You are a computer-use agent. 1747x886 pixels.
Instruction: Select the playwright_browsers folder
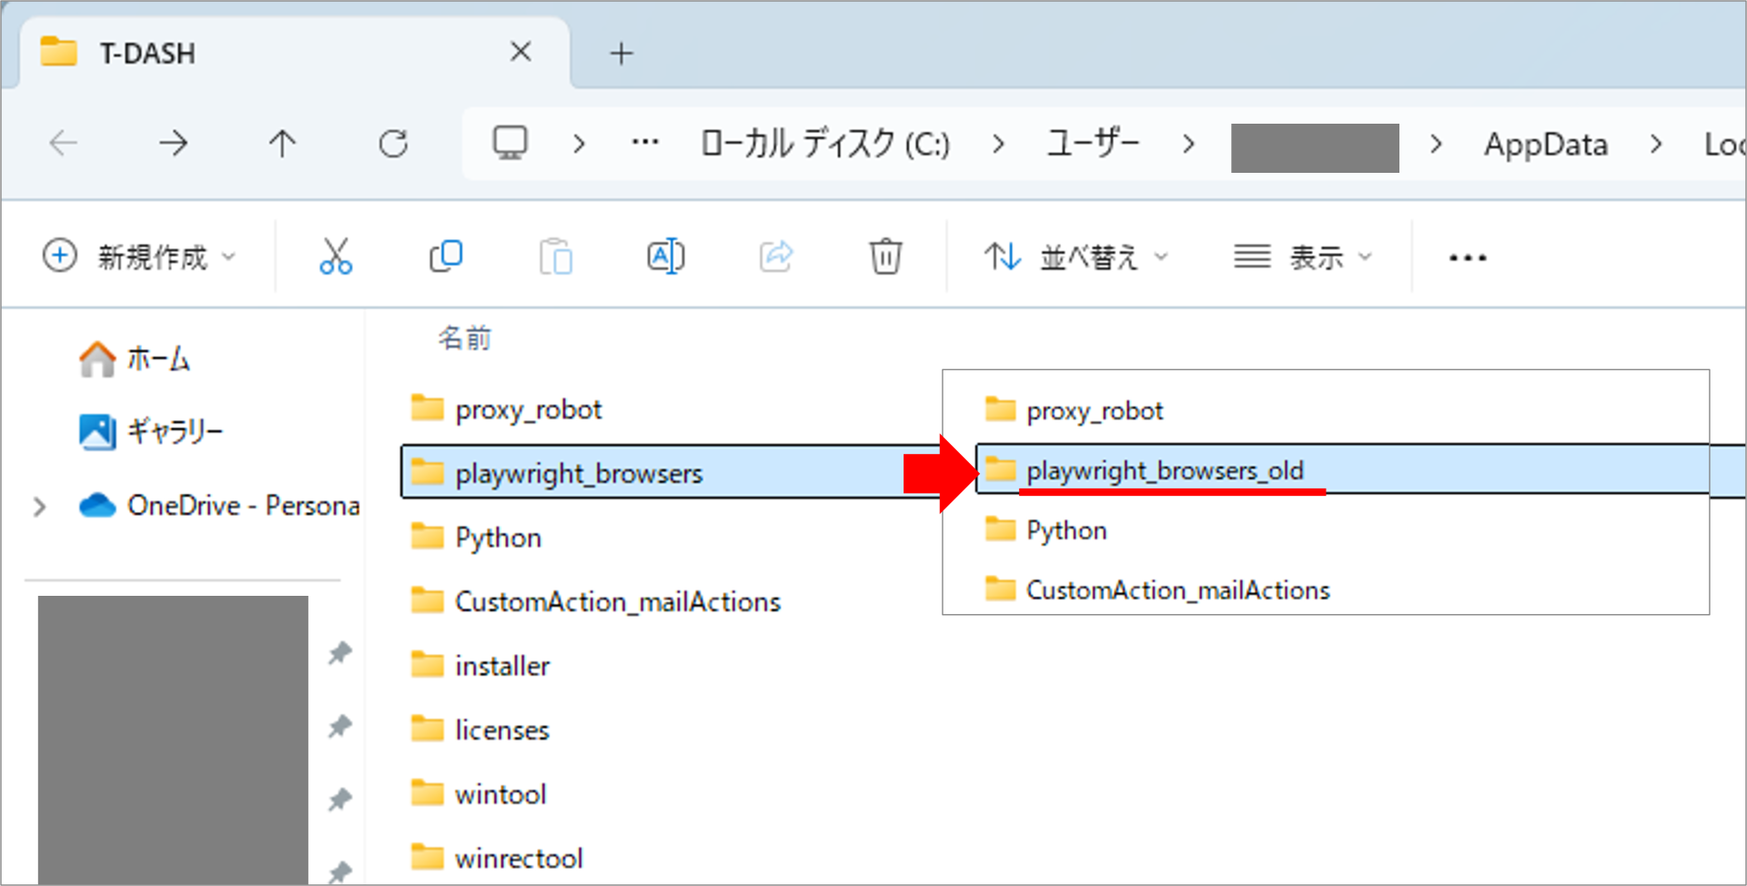coord(579,473)
